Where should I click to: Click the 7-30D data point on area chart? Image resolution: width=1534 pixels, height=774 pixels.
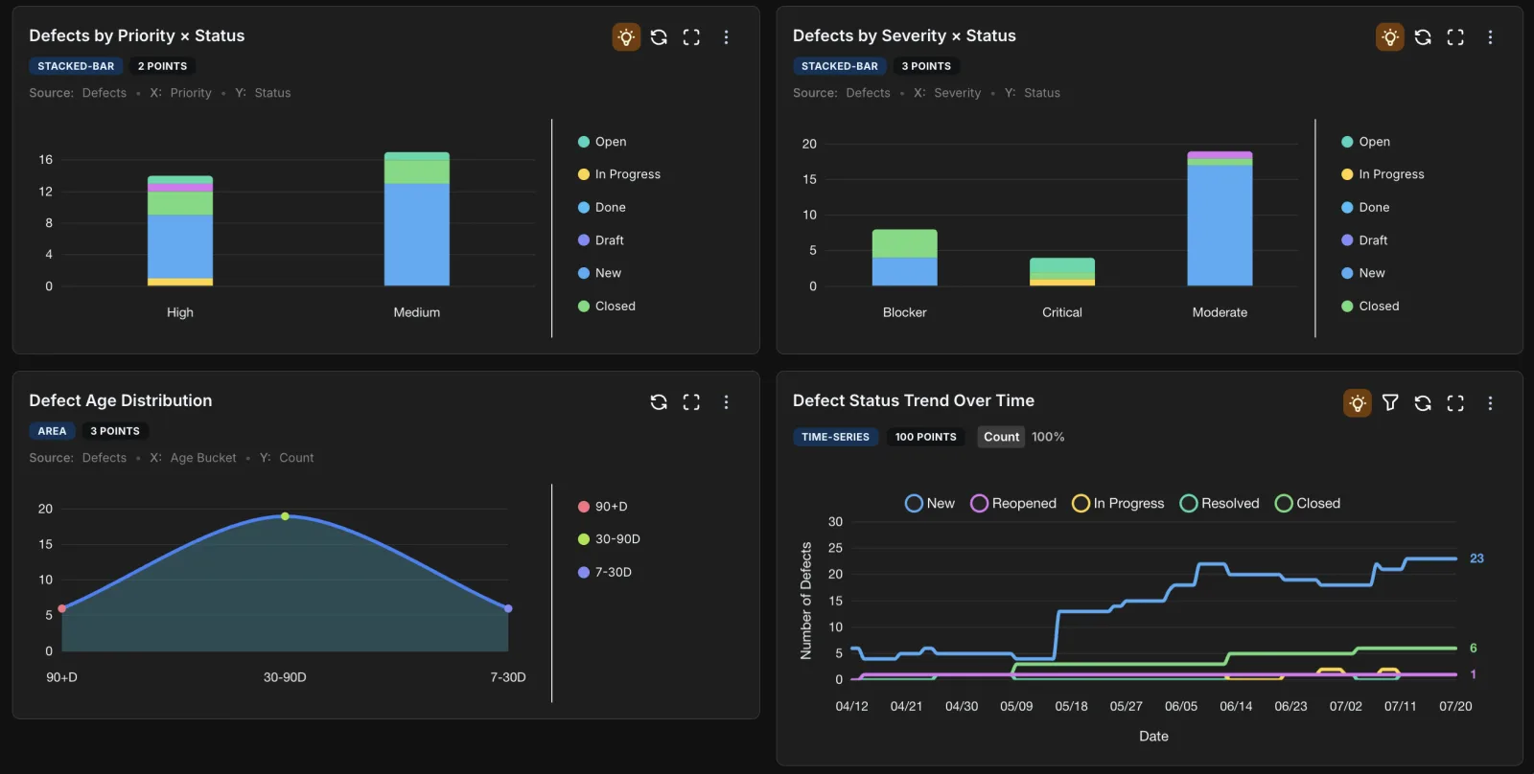(x=508, y=608)
